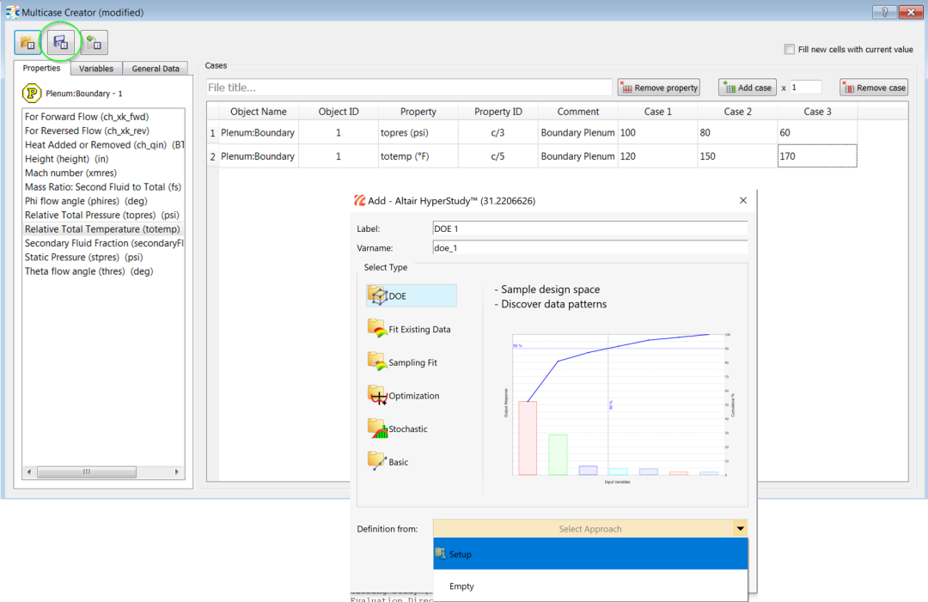Click the topres (psi) property cell
The image size is (928, 602).
click(x=418, y=132)
